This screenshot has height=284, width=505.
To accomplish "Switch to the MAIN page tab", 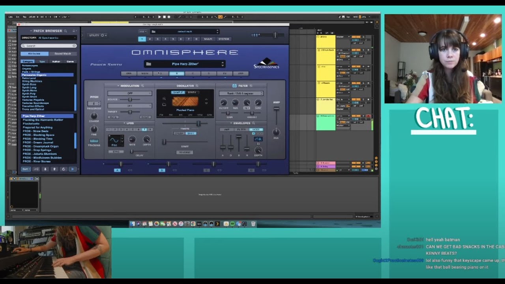I will click(145, 73).
